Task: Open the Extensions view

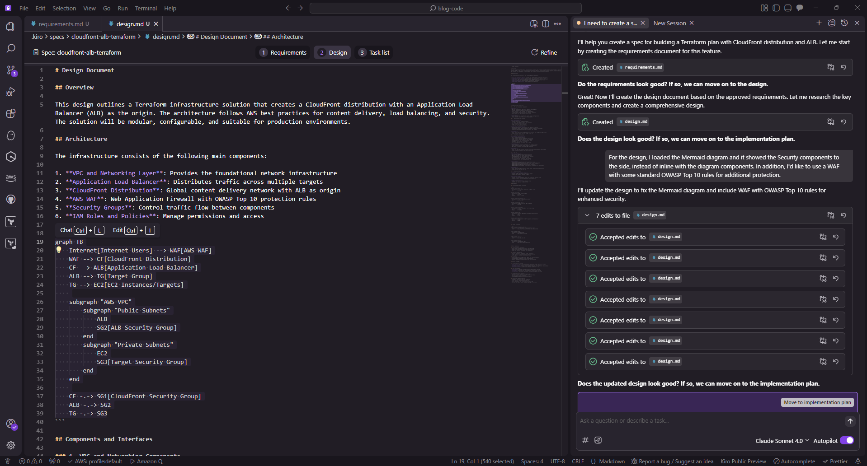Action: pyautogui.click(x=11, y=113)
